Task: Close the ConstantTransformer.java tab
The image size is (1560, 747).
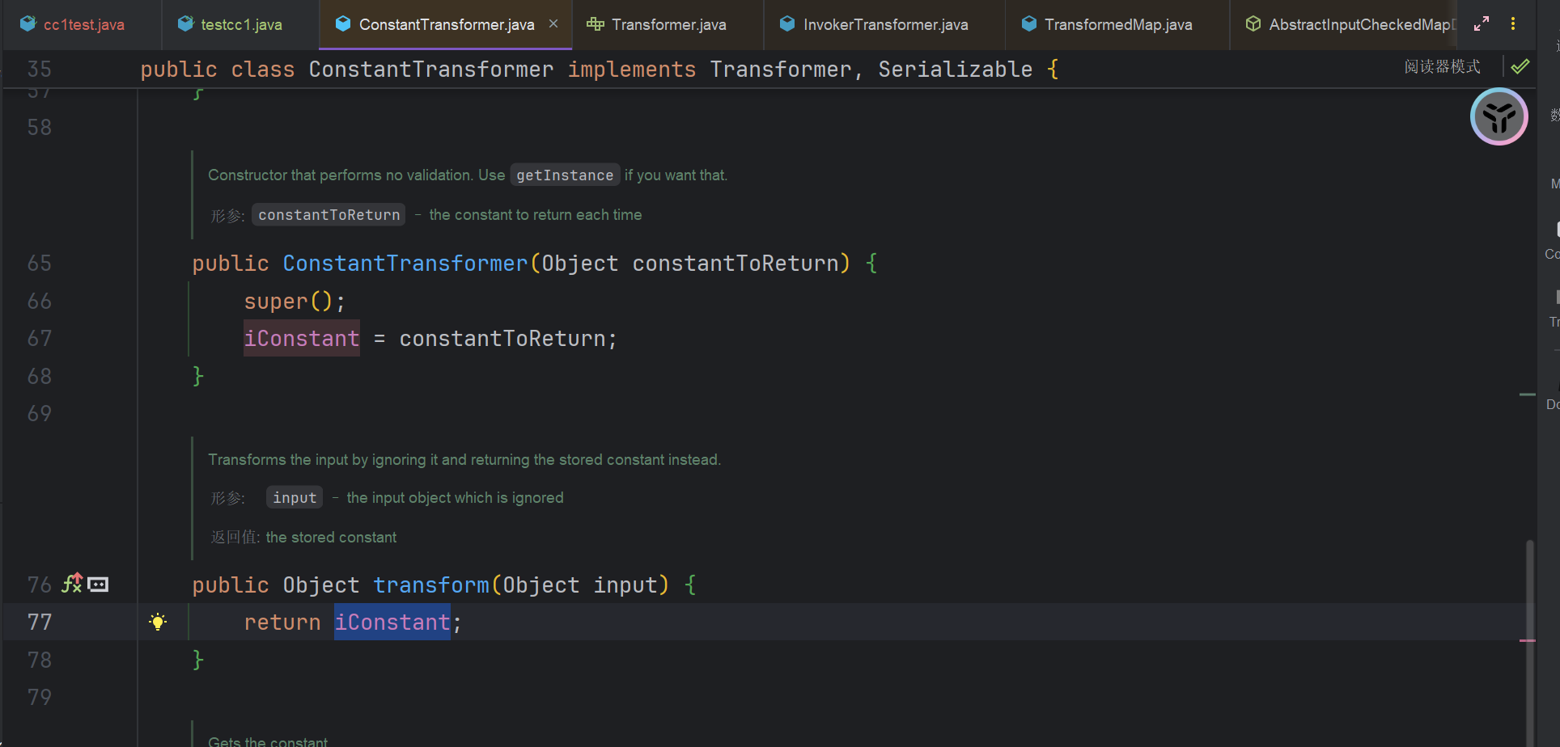Action: (x=553, y=24)
